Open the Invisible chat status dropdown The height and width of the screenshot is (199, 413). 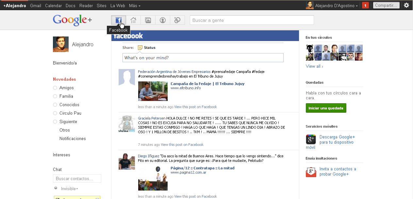click(x=69, y=189)
